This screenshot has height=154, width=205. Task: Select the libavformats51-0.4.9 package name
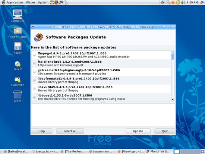pyautogui.click(x=78, y=79)
